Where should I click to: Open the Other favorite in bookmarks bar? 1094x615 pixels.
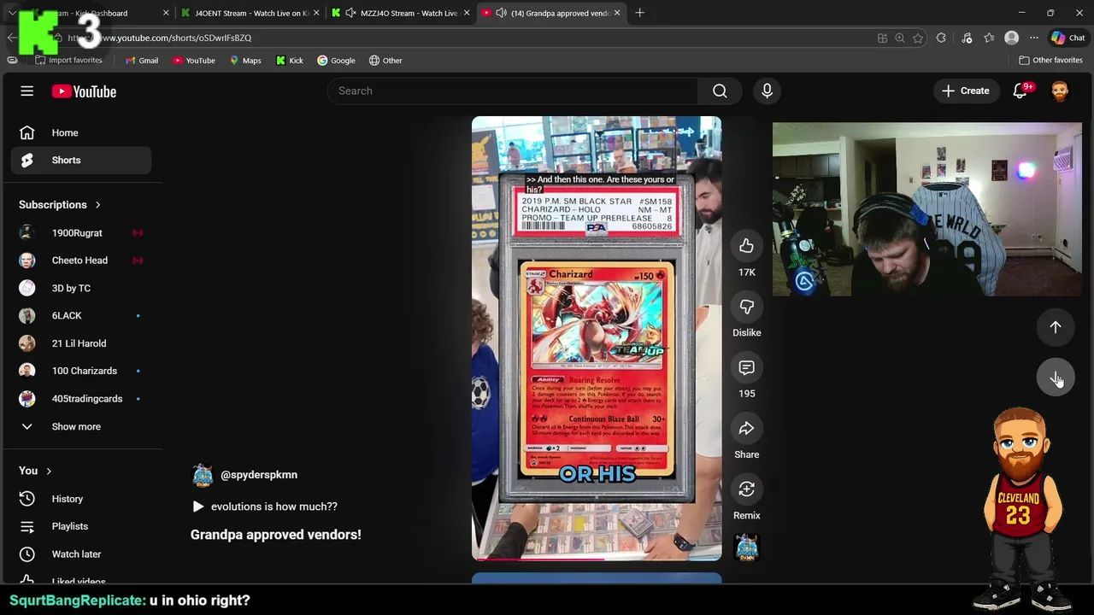click(x=385, y=61)
